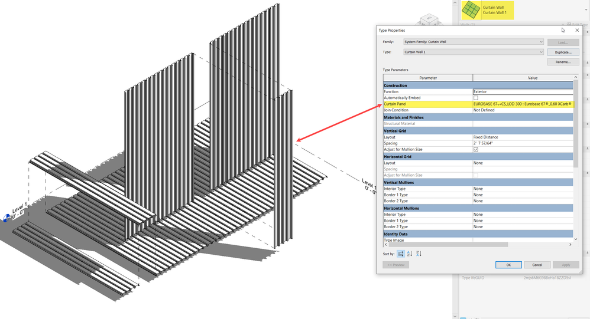The height and width of the screenshot is (319, 590).
Task: Click the Curtain Panel parameter name
Action: point(395,104)
